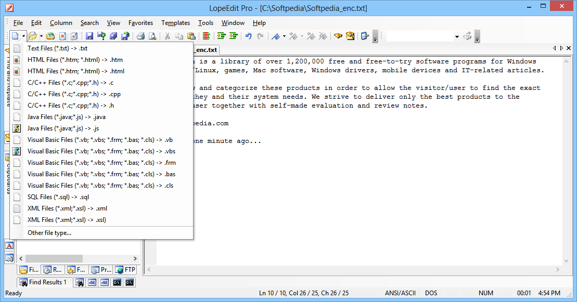Choose HTML Files entry ending in -> .html
The height and width of the screenshot is (302, 577).
pyautogui.click(x=101, y=71)
